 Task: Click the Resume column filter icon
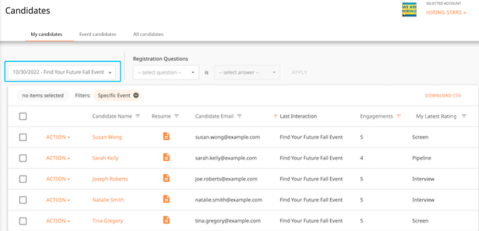[177, 116]
